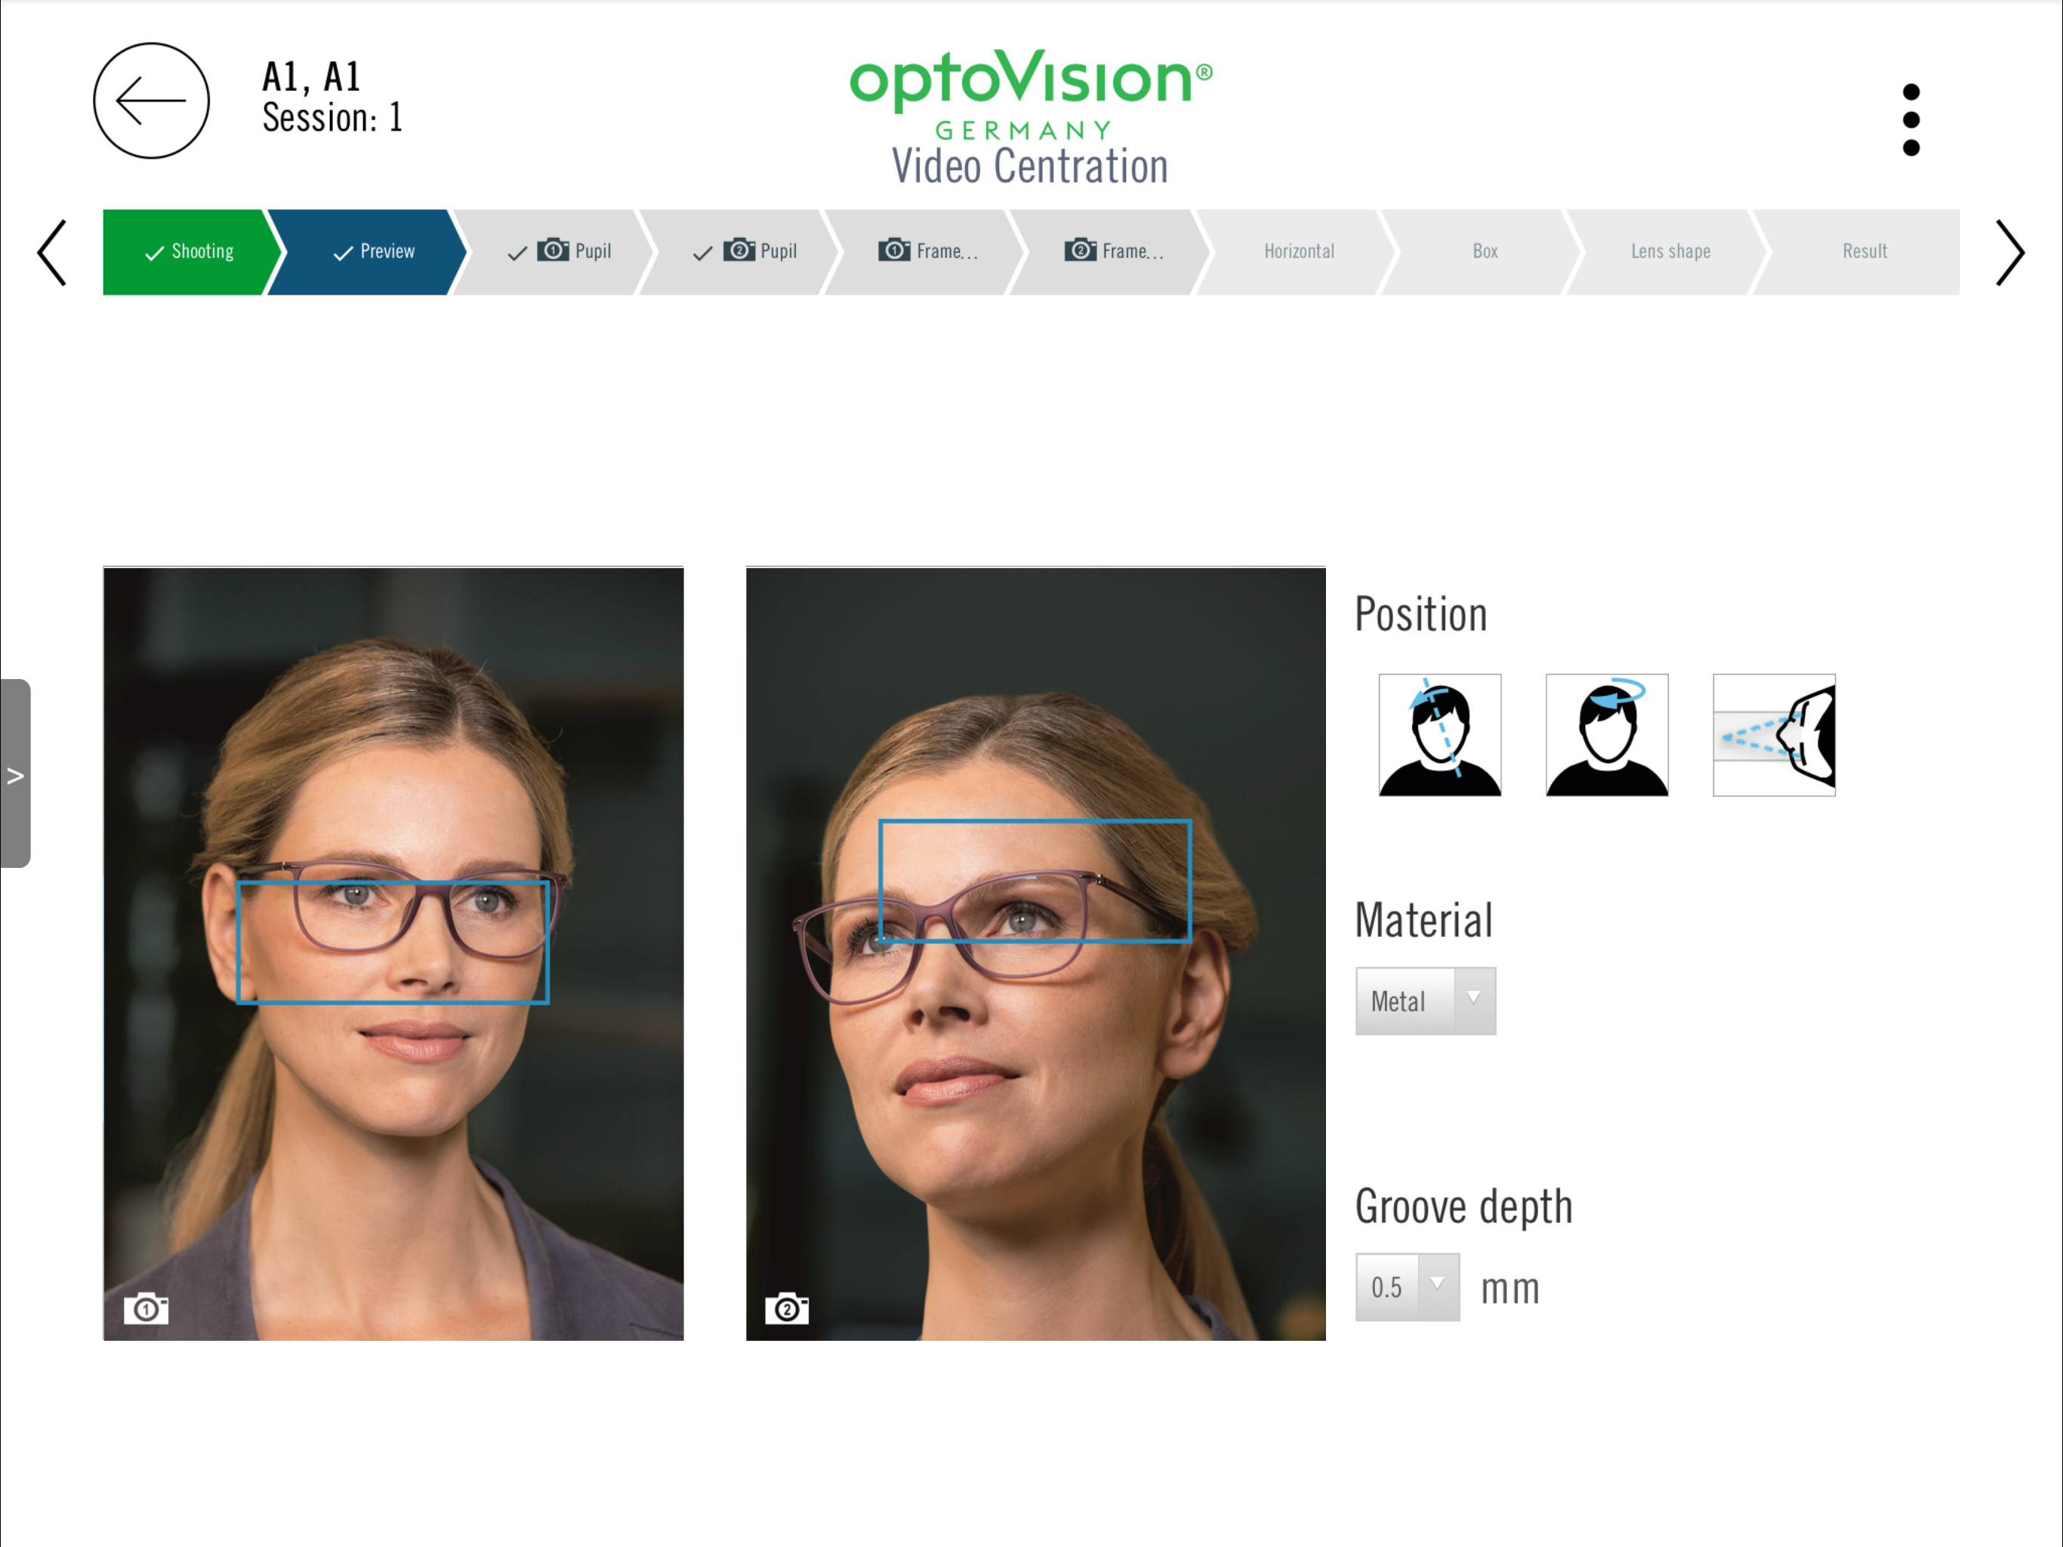Select the frontal face photo thumbnail
2063x1547 pixels.
point(393,953)
